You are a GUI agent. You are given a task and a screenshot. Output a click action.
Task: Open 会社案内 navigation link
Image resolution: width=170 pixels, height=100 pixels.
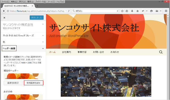[x=66, y=52]
